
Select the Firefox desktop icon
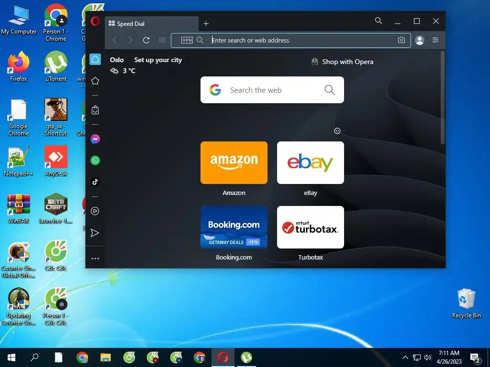[x=19, y=66]
